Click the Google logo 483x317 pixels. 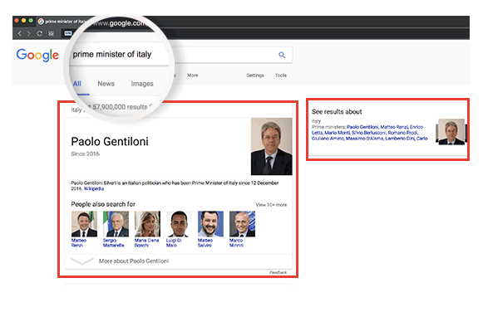[37, 55]
